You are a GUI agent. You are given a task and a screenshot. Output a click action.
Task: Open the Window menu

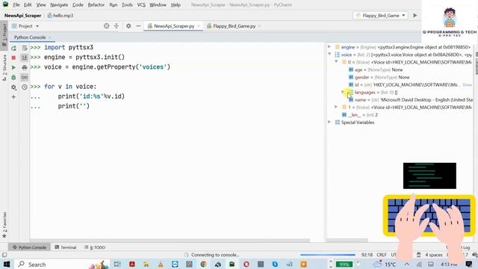[158, 5]
